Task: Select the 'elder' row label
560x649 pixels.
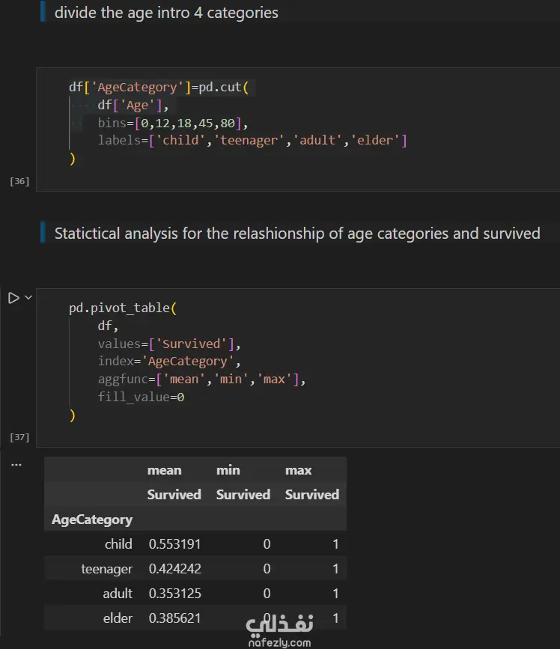Action: [x=118, y=618]
